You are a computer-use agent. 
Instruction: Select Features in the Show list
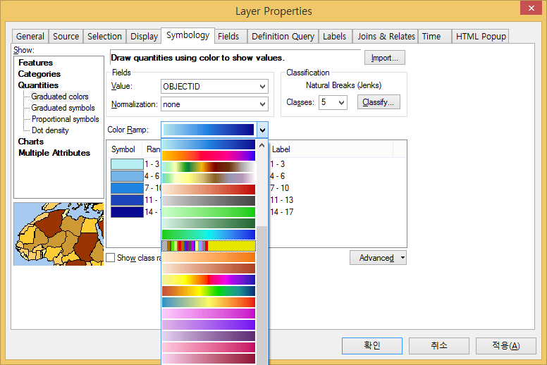[35, 63]
